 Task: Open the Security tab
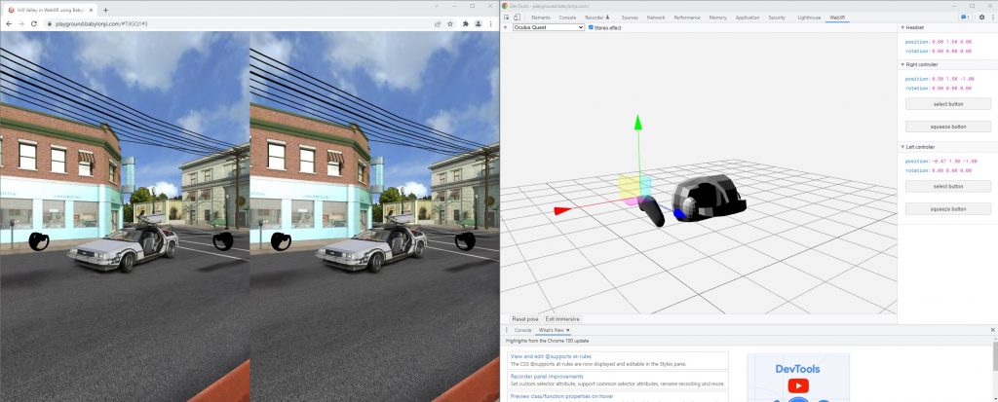coord(777,18)
